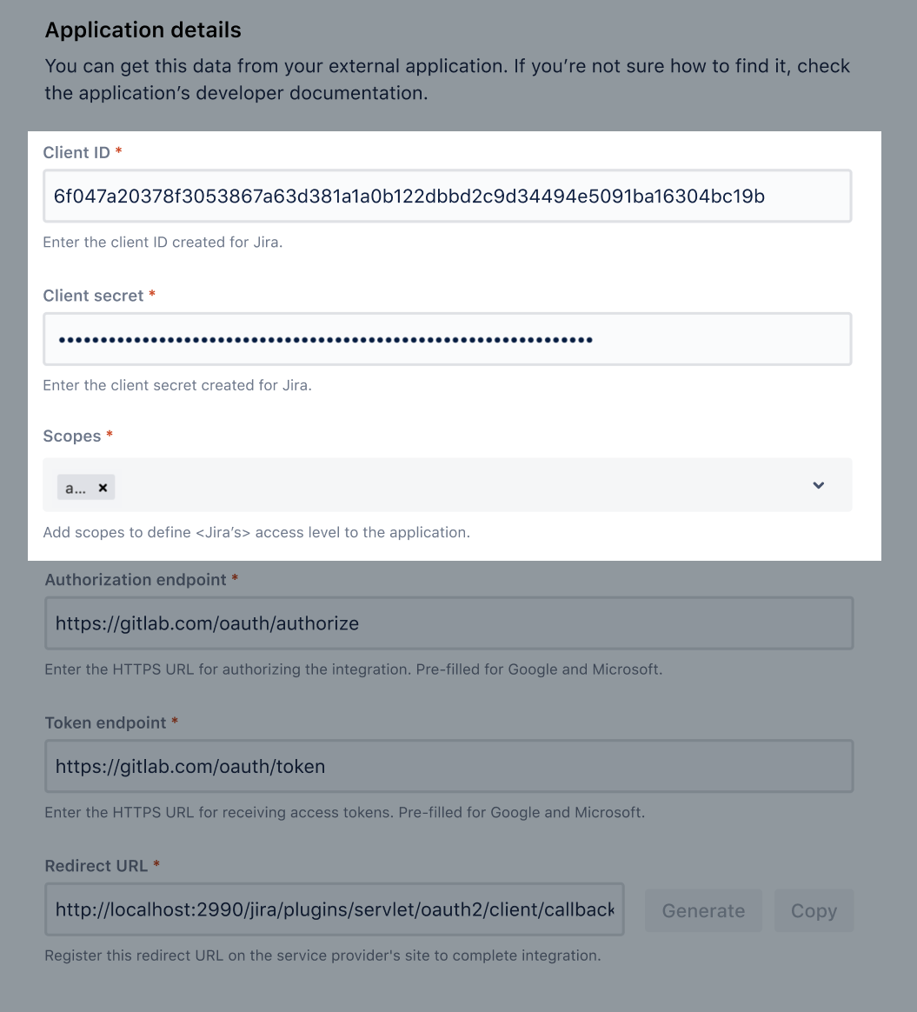Screen dimensions: 917x1012
Task: Click the redirect URL registration hint text
Action: [x=322, y=955]
